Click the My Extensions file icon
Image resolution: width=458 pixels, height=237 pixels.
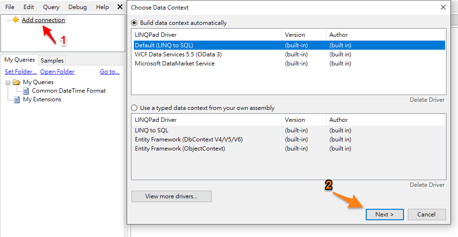[x=17, y=99]
